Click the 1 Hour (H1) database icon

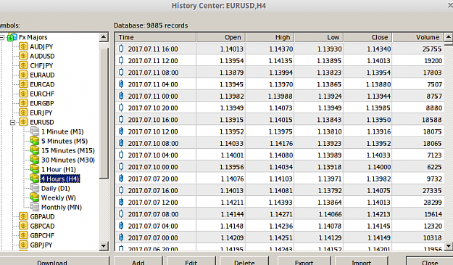point(34,169)
